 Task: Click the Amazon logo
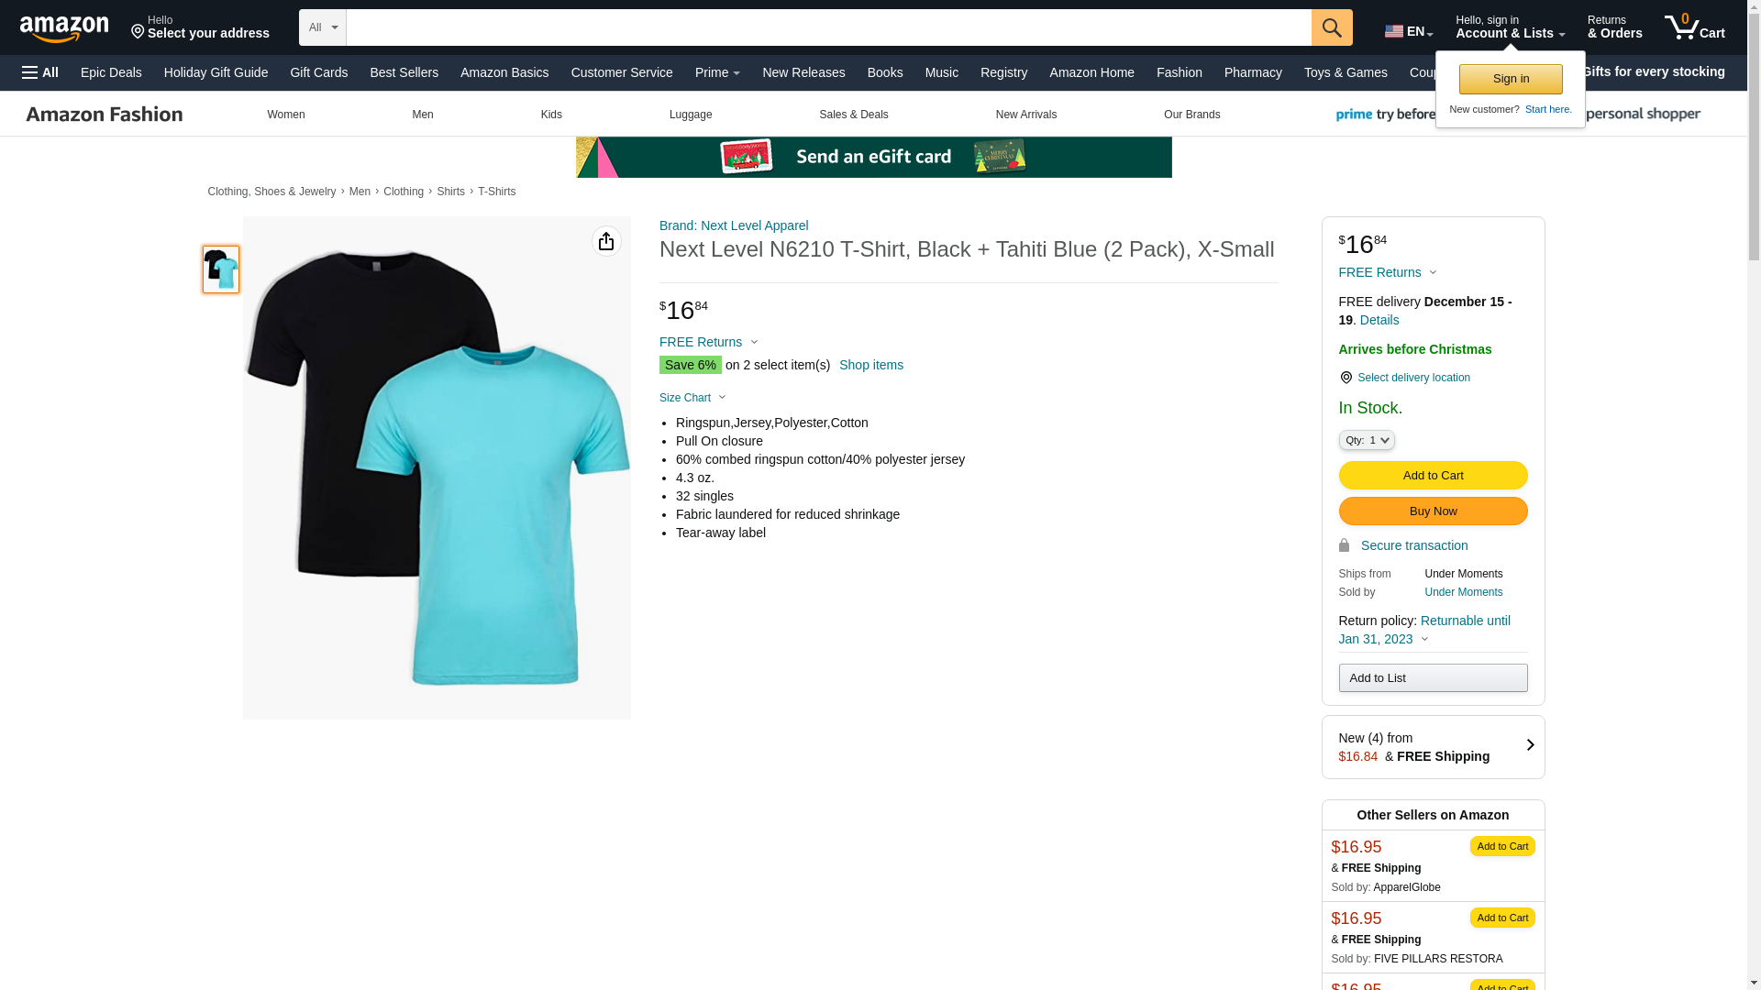64,29
